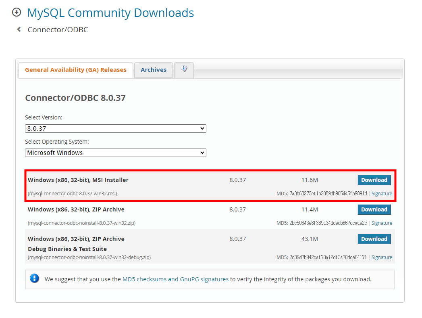Switch to the Archives tab
Screen dimensions: 422x318
[x=154, y=70]
